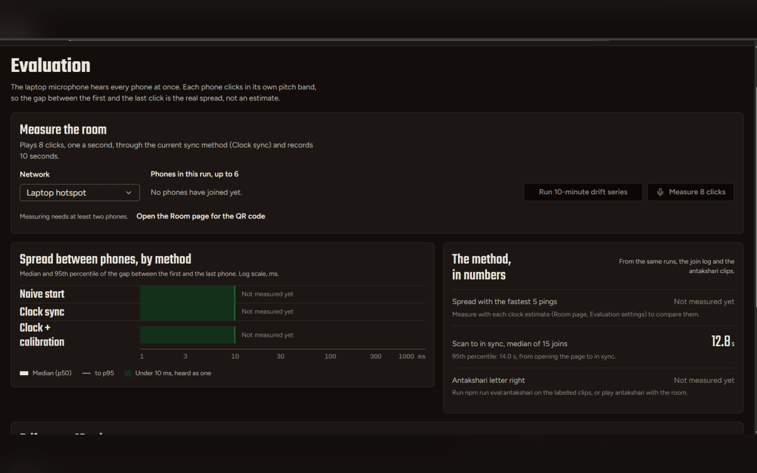Click The method, in numbers heading
Image resolution: width=757 pixels, height=473 pixels.
click(481, 267)
